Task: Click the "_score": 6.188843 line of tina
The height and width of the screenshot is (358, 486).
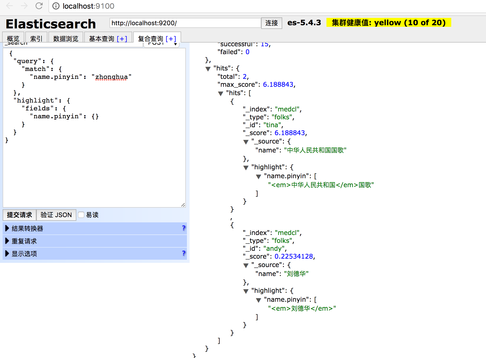Action: (275, 133)
